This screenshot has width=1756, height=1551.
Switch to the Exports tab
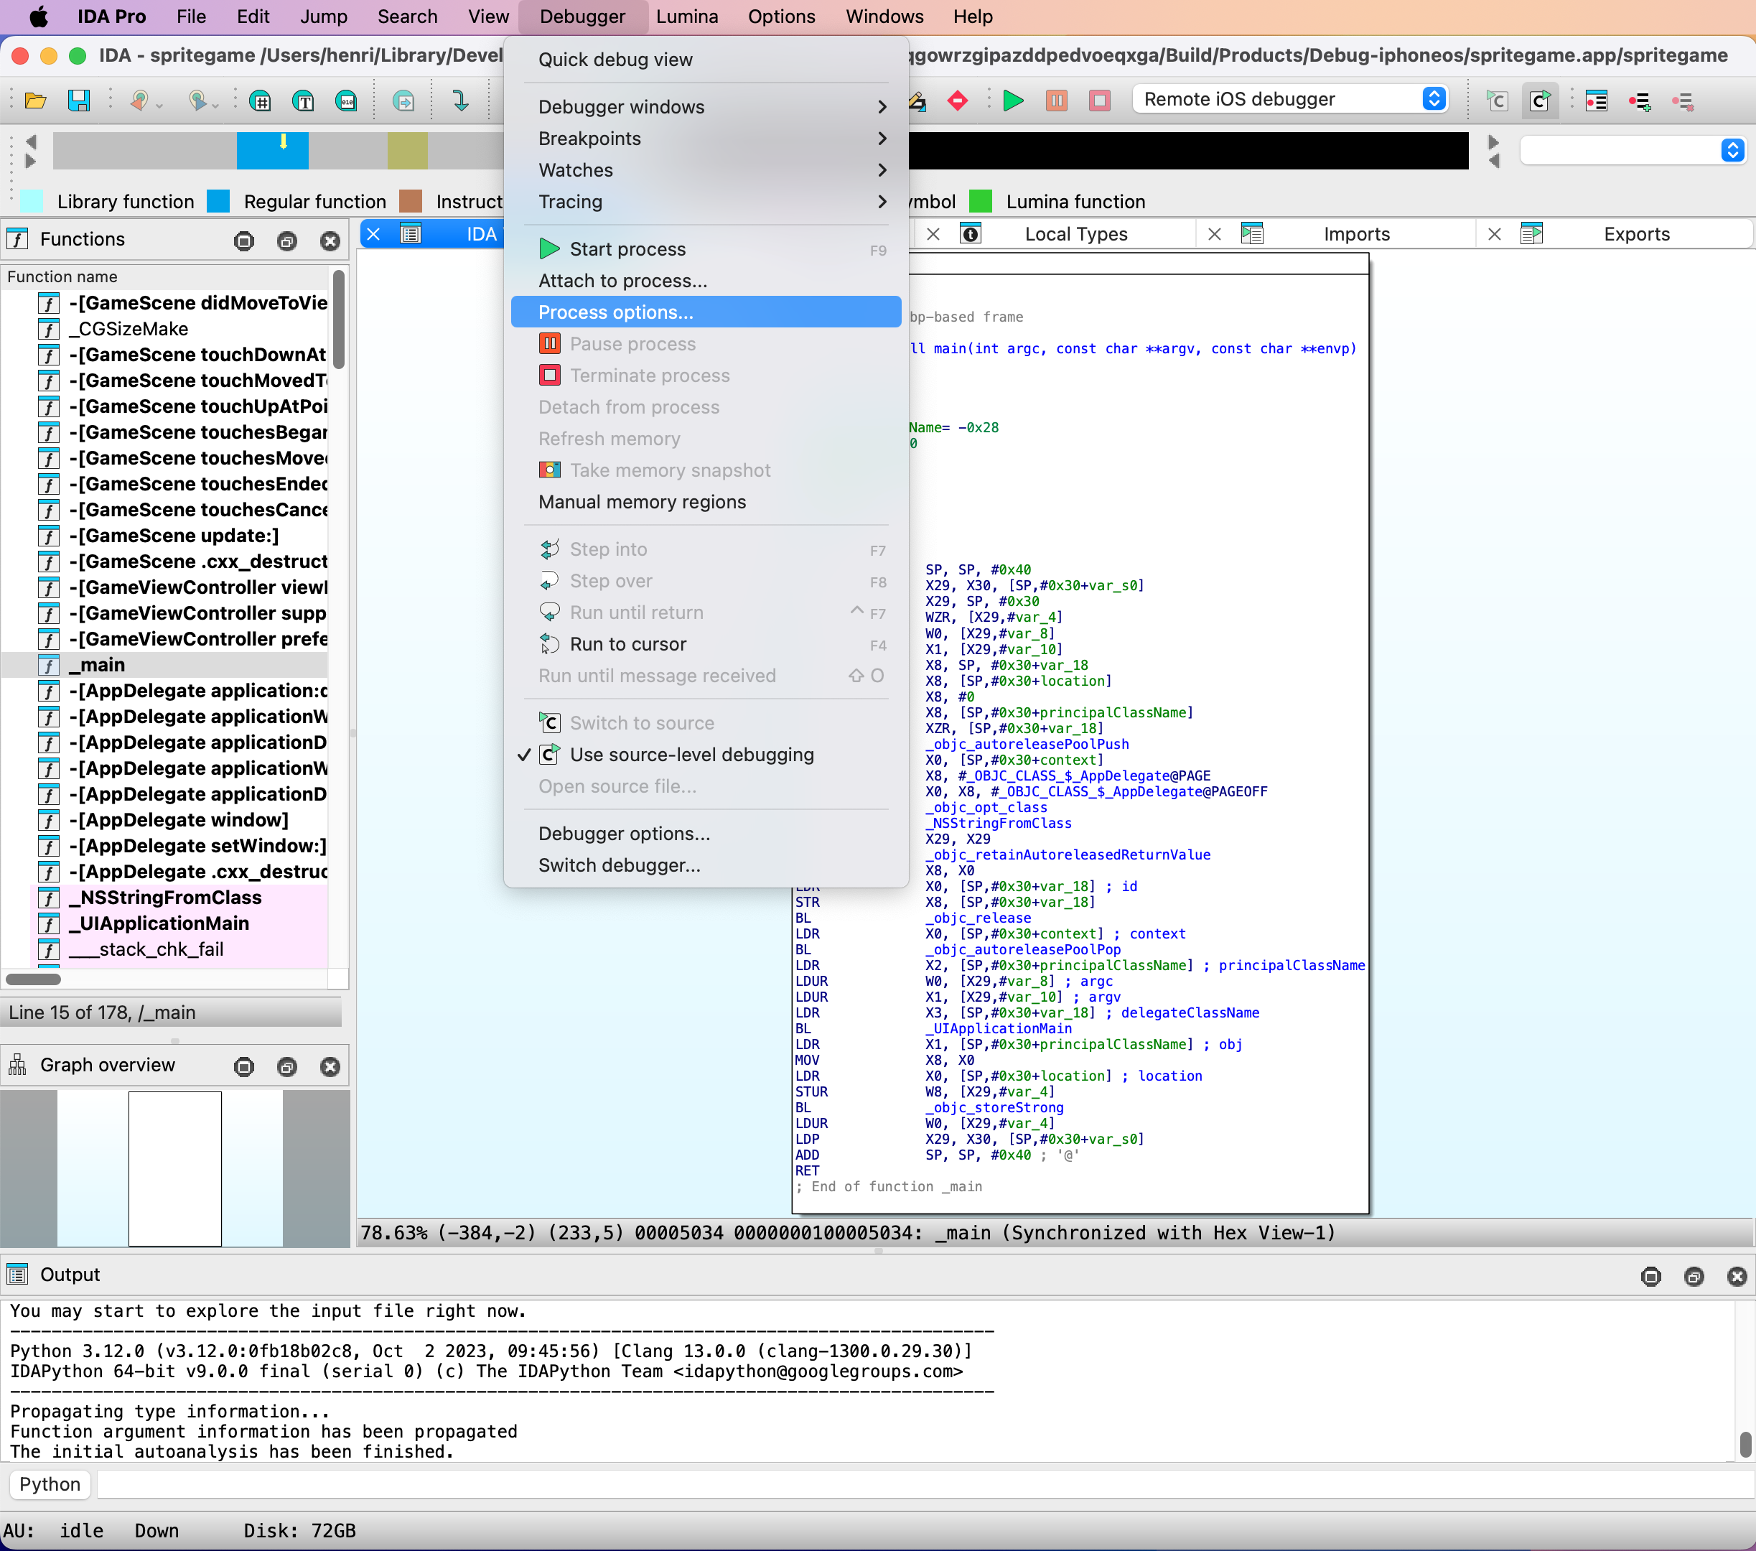[x=1637, y=233]
